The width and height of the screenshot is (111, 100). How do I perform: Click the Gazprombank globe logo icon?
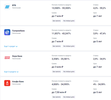7,32
